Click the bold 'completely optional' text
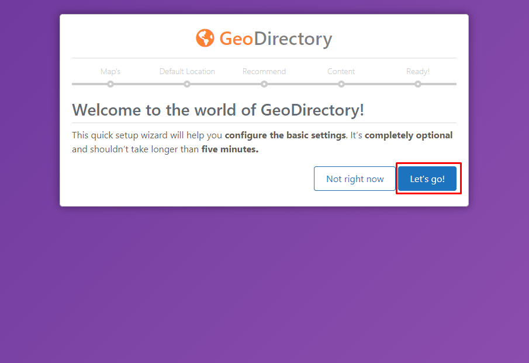The width and height of the screenshot is (529, 363). point(409,135)
